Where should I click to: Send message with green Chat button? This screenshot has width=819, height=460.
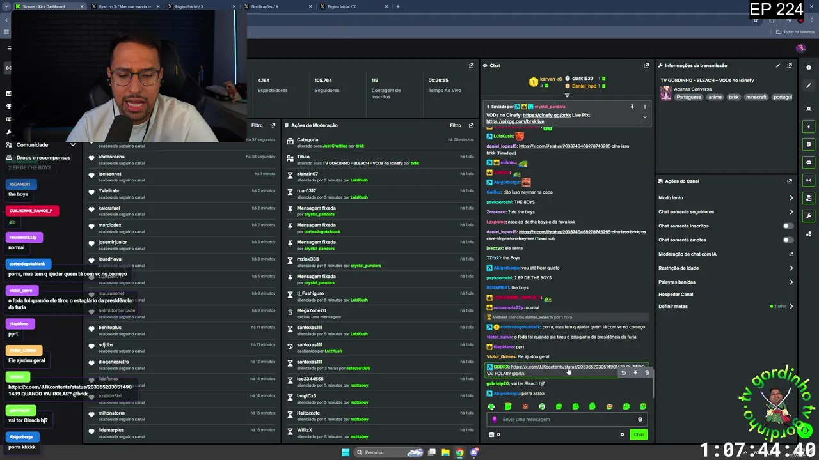[639, 434]
